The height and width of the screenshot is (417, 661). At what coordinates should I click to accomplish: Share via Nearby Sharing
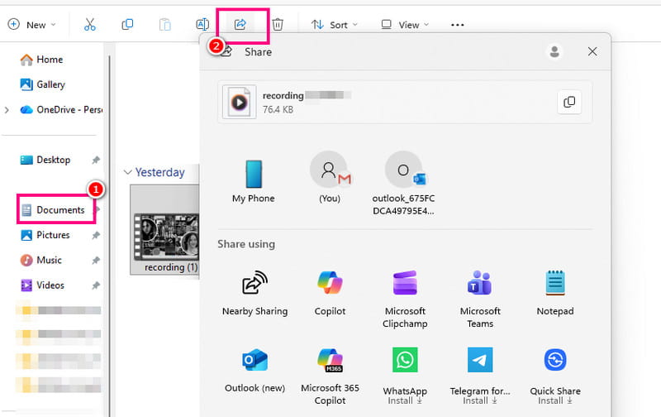point(254,293)
